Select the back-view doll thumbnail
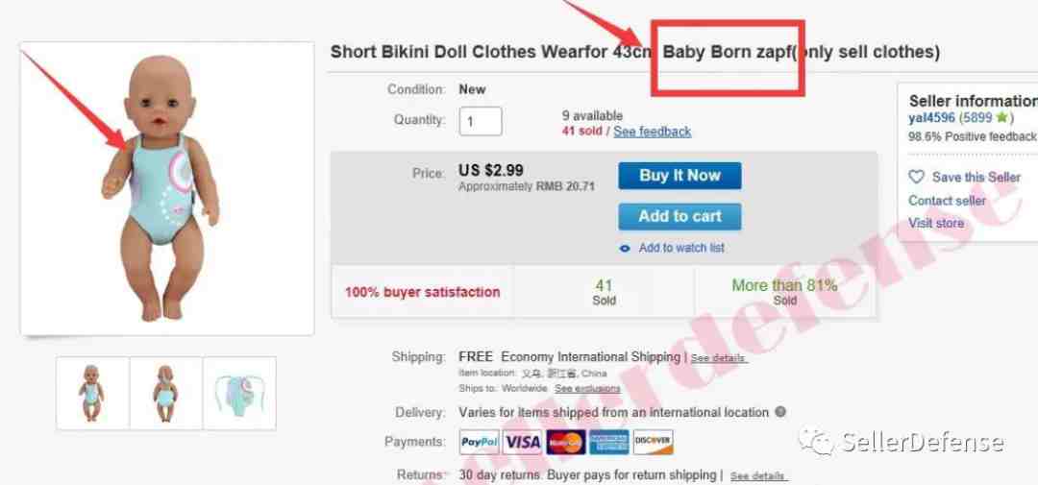The image size is (1038, 485). click(165, 393)
